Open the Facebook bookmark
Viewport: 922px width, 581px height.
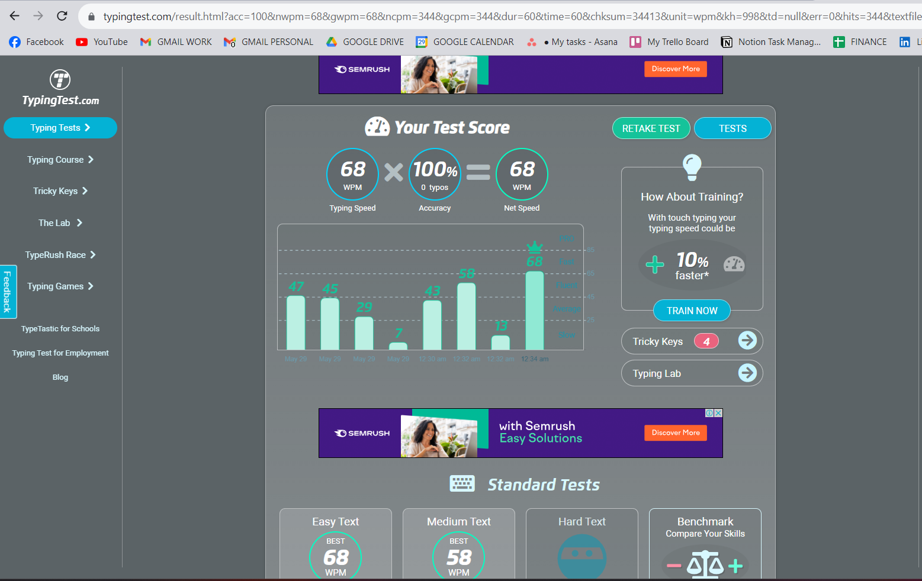[x=37, y=42]
